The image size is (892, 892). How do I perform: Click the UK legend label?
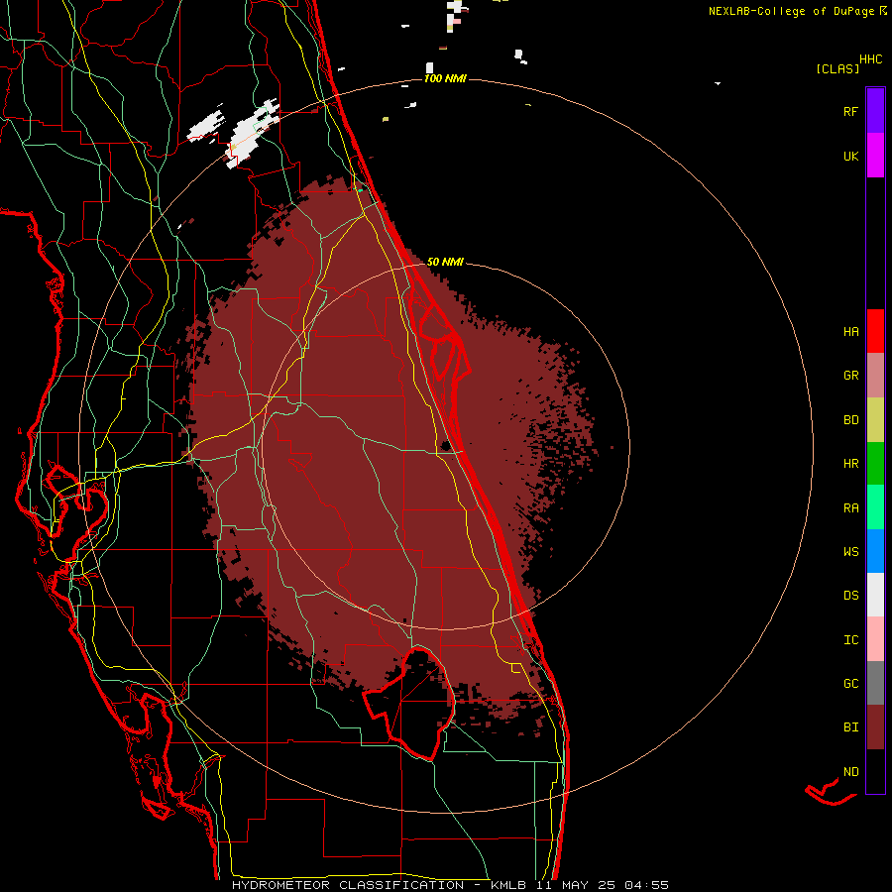click(x=850, y=156)
